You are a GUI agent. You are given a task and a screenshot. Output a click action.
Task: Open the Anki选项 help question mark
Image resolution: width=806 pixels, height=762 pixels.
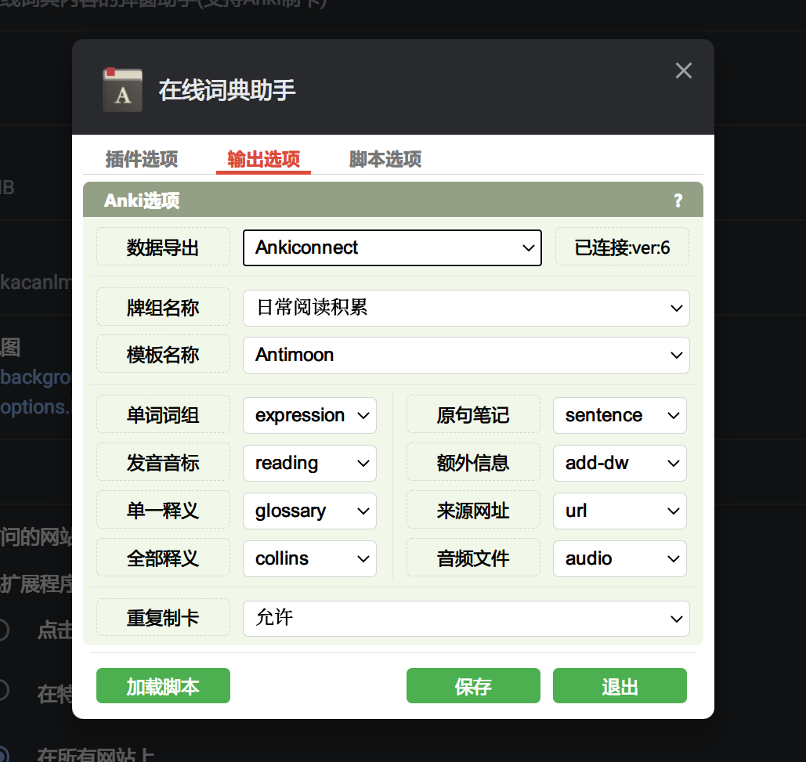[x=678, y=200]
